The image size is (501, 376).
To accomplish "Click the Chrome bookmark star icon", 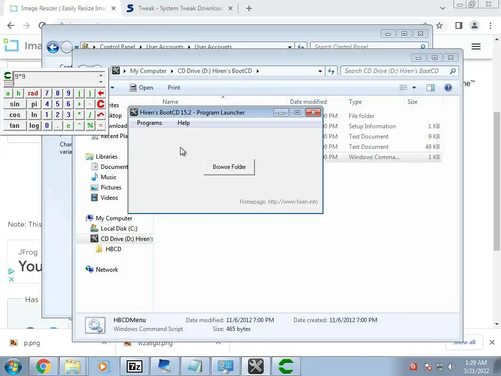I will point(439,25).
